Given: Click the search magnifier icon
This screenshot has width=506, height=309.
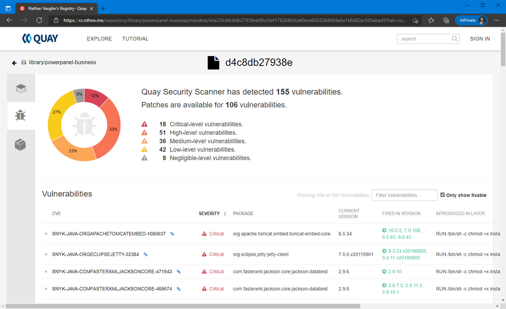Looking at the screenshot, I should pyautogui.click(x=454, y=38).
